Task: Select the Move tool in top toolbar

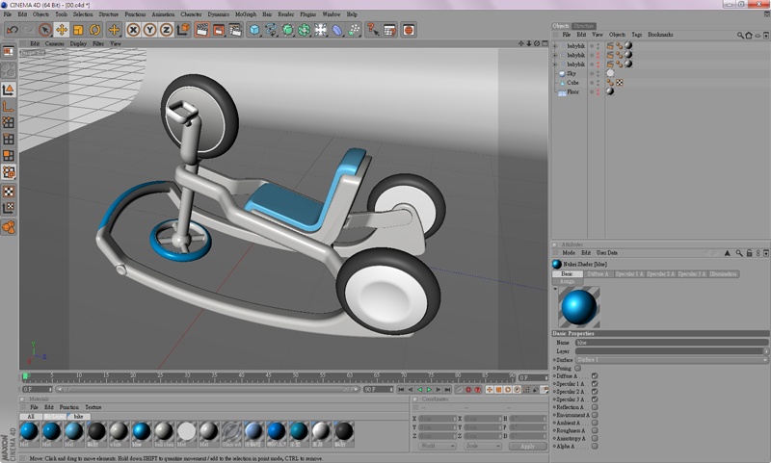Action: [61, 30]
